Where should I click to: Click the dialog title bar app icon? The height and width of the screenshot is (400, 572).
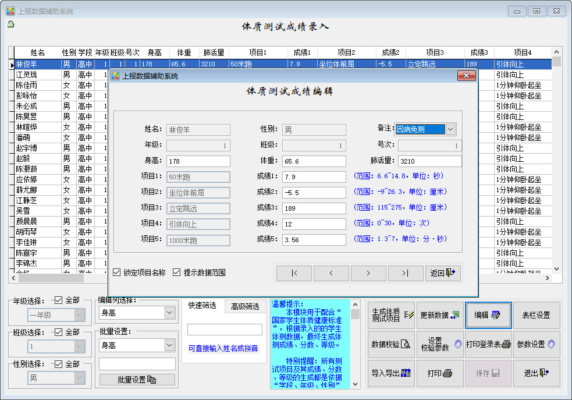click(115, 76)
